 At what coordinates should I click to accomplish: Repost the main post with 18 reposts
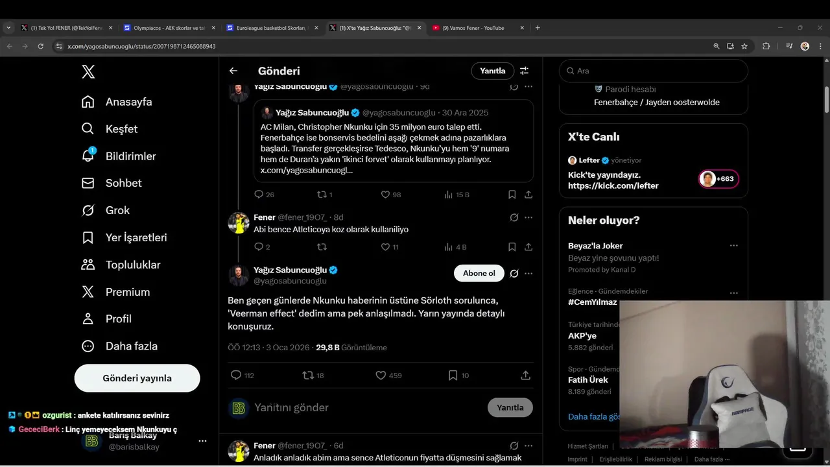pyautogui.click(x=313, y=376)
